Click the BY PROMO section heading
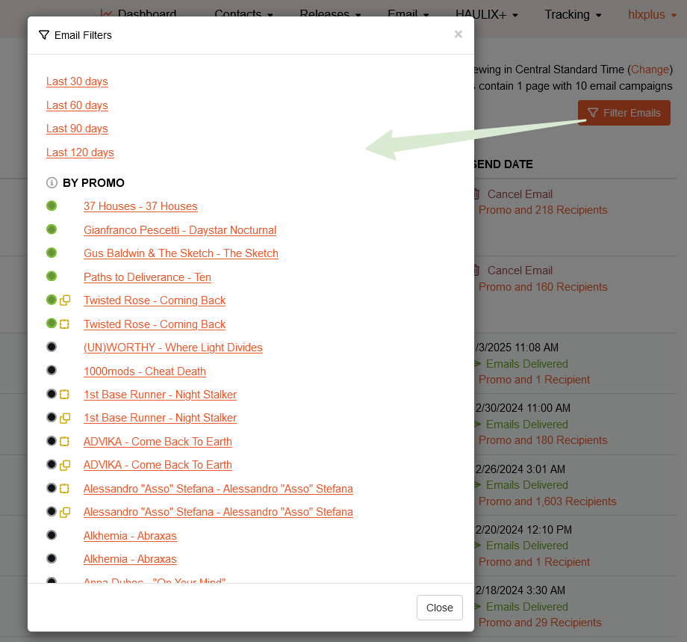The height and width of the screenshot is (642, 687). (93, 183)
